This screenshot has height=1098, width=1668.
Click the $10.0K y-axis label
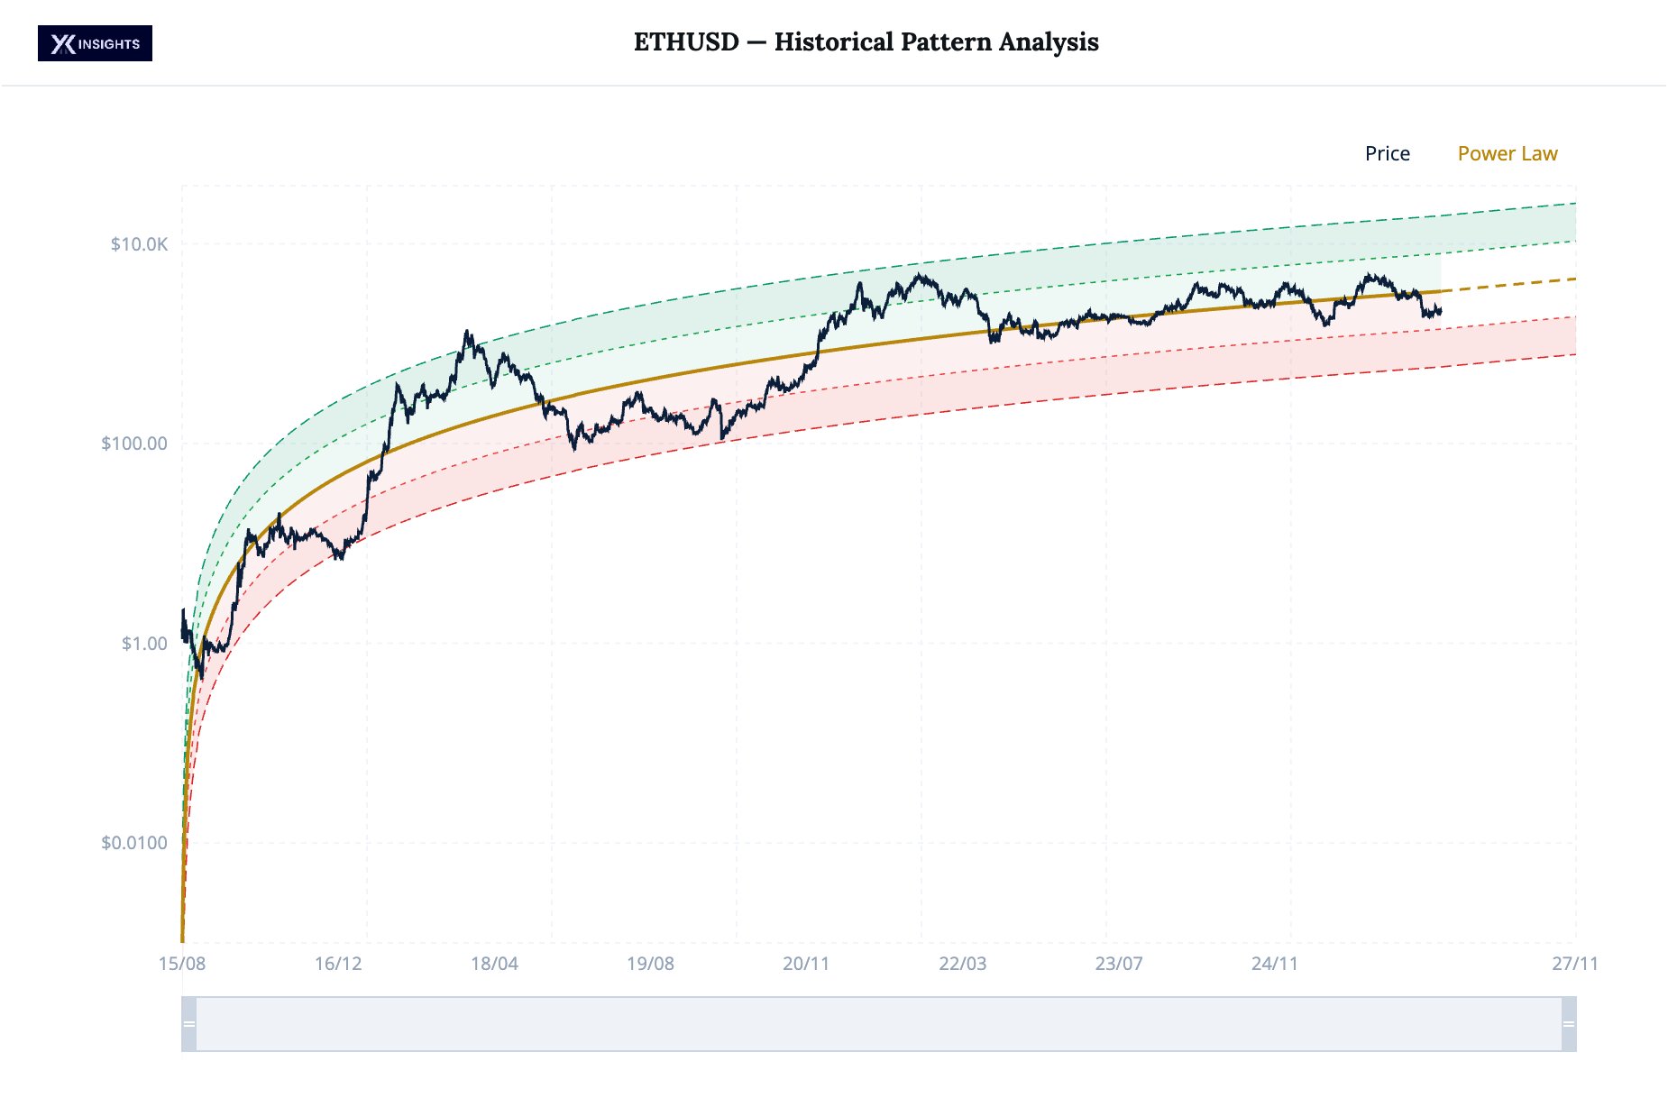pos(139,244)
